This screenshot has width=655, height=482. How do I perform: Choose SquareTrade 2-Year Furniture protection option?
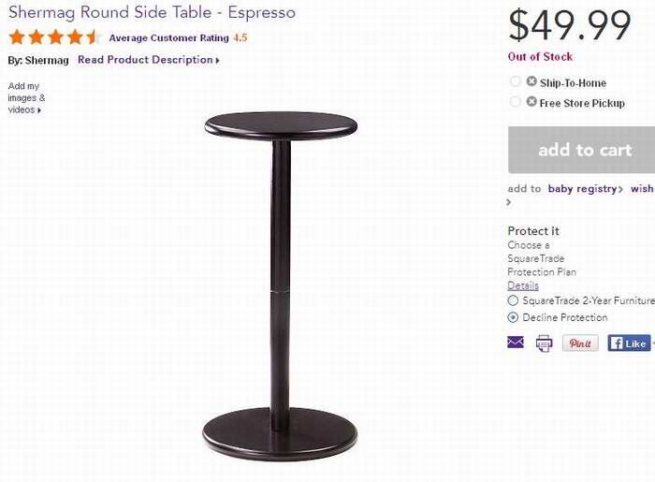tap(513, 300)
